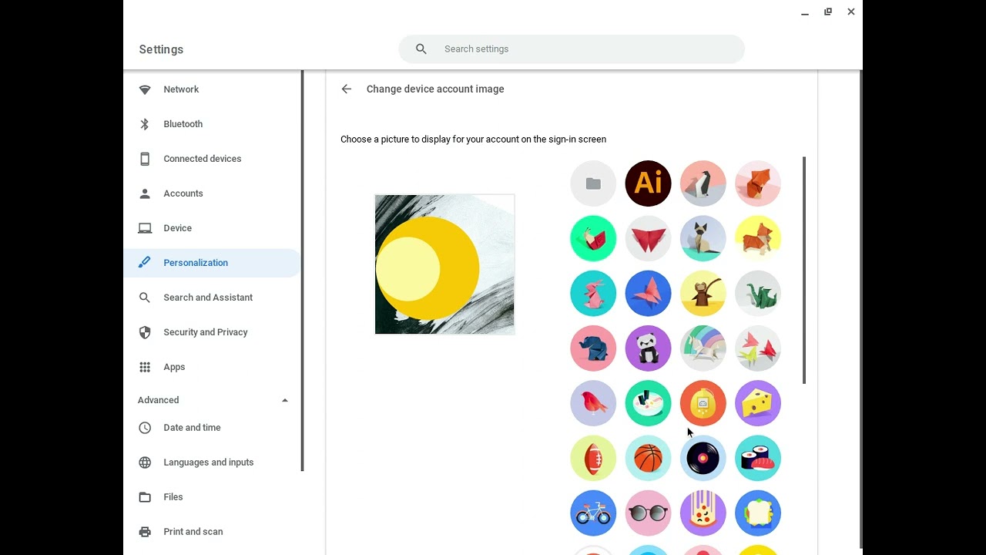986x555 pixels.
Task: Click the Settings page title
Action: coord(161,49)
